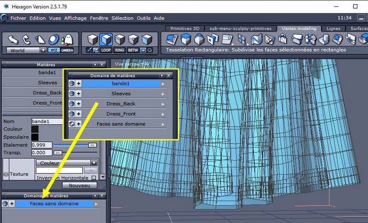
Task: Toggle sphere icon in docked Domaine de matières panel
Action: coord(5,204)
